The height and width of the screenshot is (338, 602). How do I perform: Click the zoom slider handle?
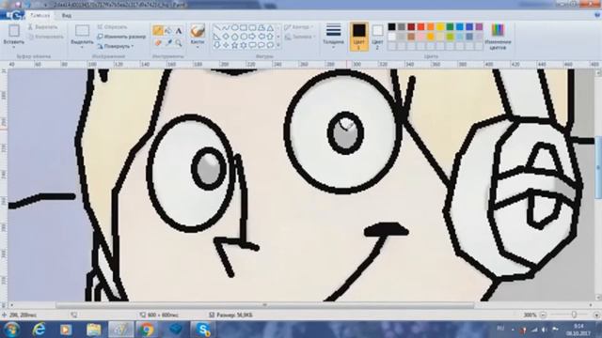tap(574, 315)
